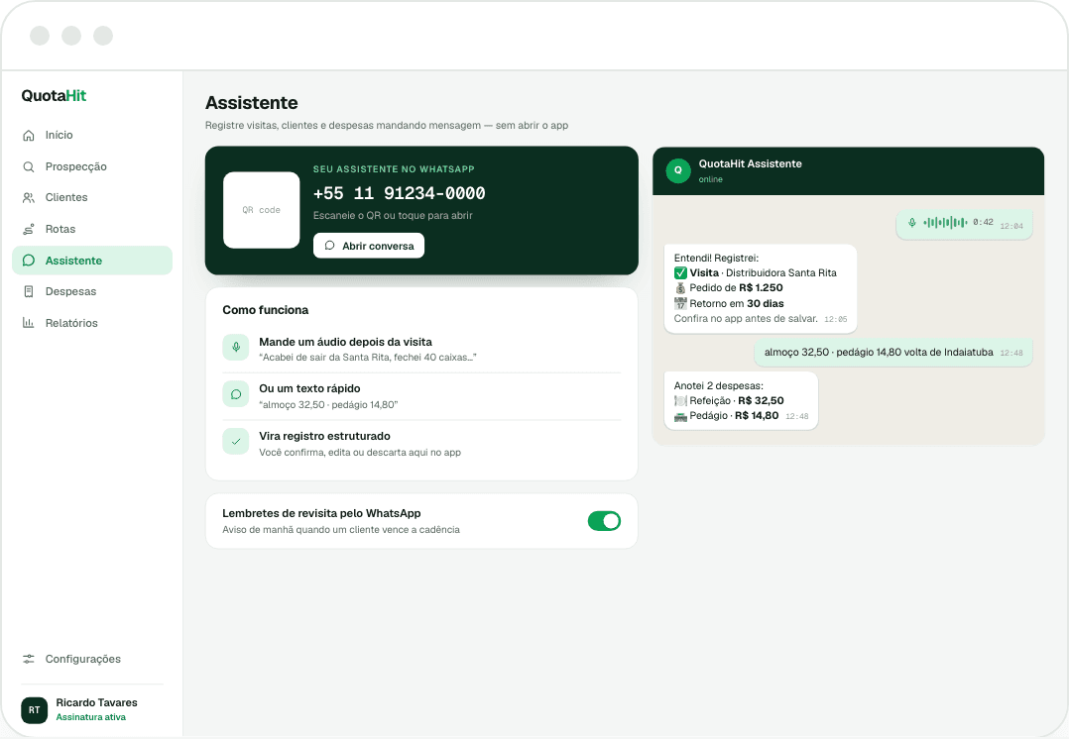Click the Despesas receipt icon
The width and height of the screenshot is (1069, 739).
click(x=29, y=291)
